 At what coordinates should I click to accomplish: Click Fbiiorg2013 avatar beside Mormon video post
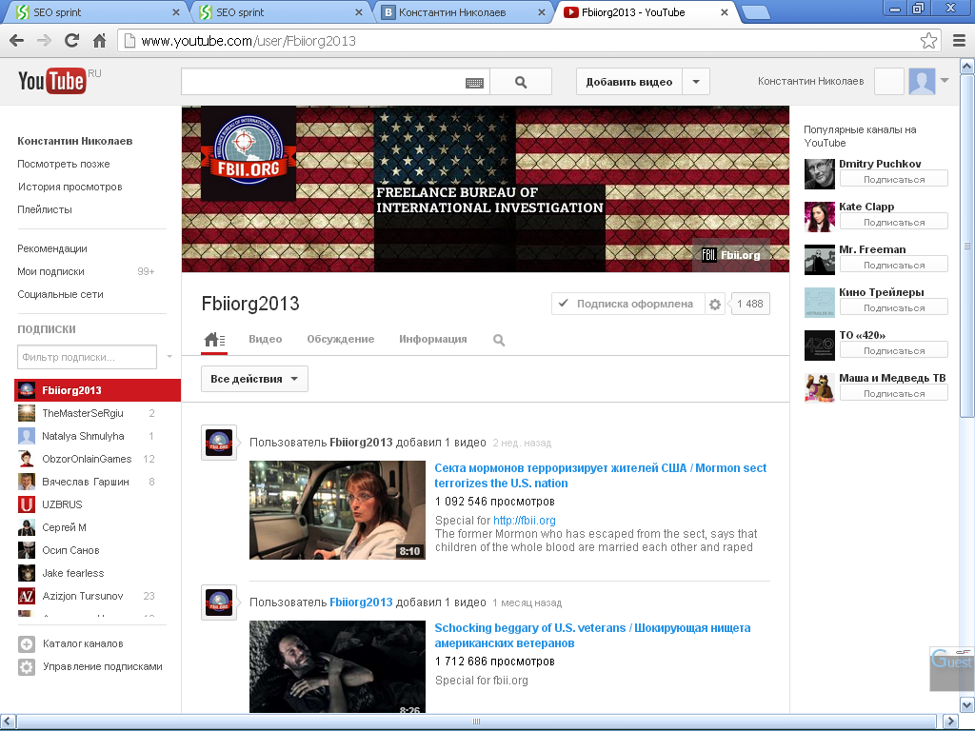[219, 443]
